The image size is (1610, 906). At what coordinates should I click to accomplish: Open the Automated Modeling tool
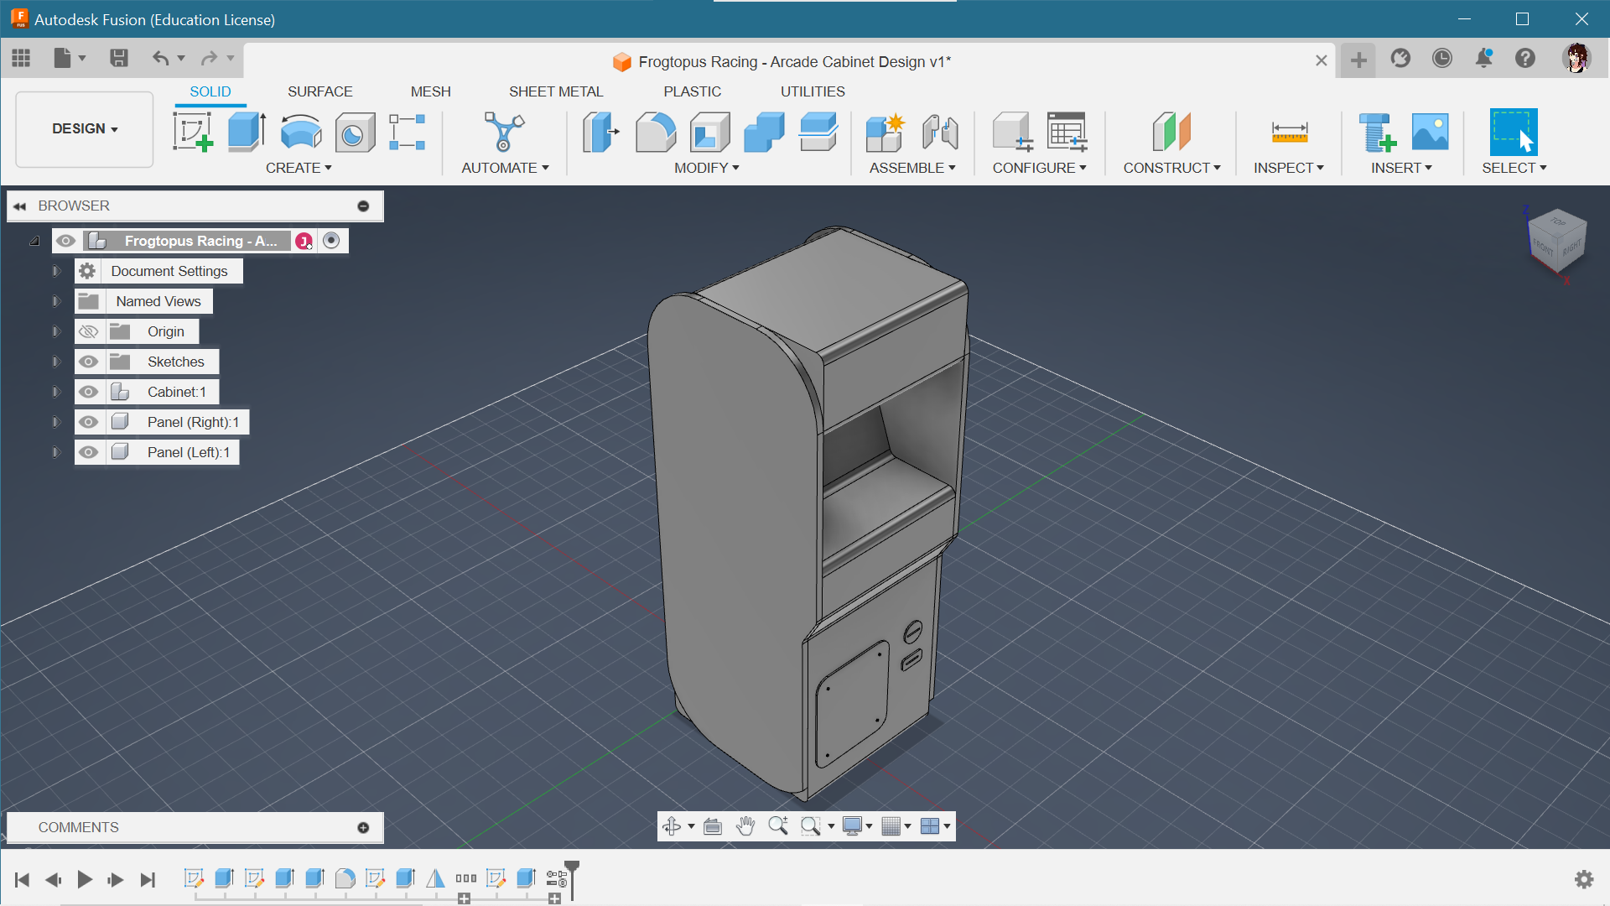(x=504, y=133)
